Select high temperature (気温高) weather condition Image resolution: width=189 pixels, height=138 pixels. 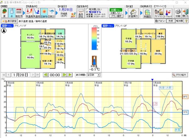click(x=29, y=13)
